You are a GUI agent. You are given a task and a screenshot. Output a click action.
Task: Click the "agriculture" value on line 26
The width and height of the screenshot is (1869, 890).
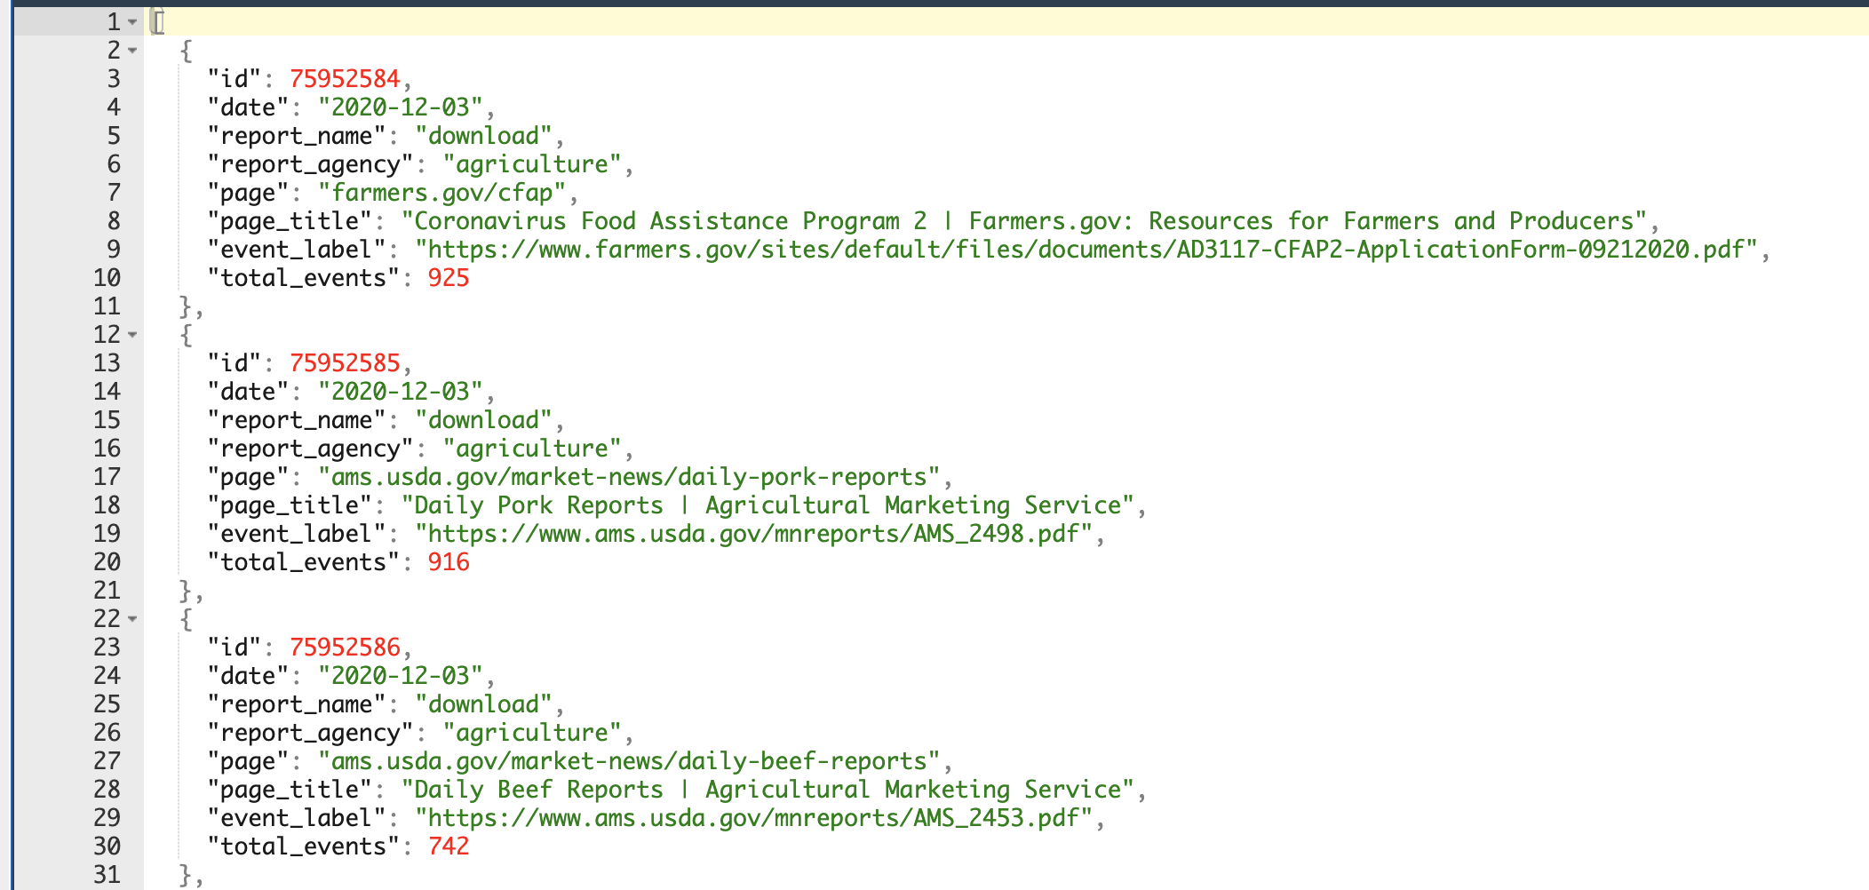[532, 733]
